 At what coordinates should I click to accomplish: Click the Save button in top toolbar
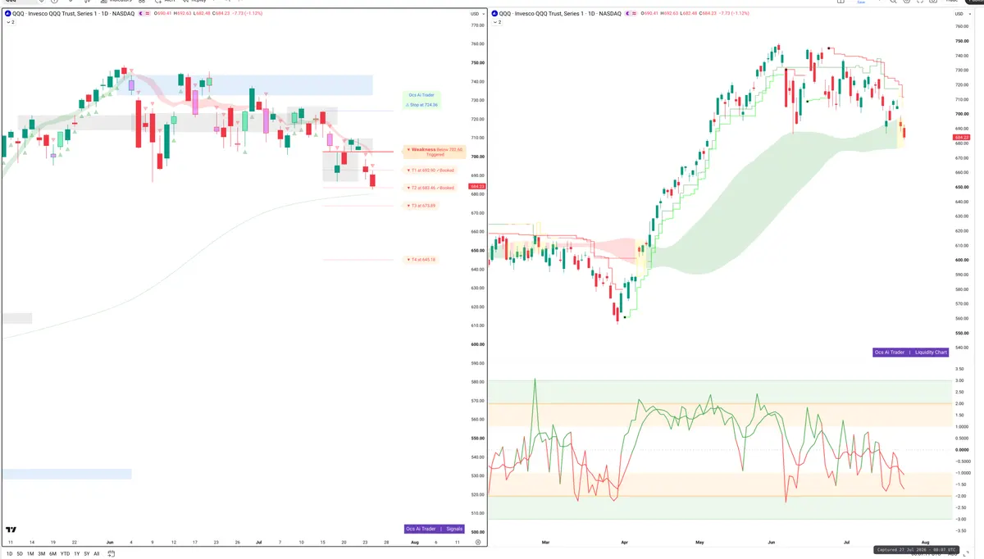861,2
